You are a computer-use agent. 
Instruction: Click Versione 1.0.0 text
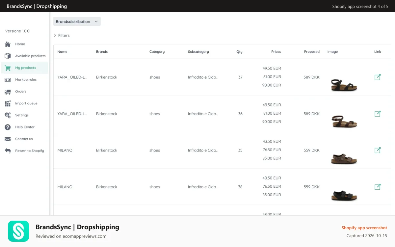17,31
